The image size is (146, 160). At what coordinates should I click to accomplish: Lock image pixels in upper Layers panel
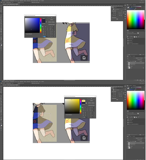[x=132, y=61]
